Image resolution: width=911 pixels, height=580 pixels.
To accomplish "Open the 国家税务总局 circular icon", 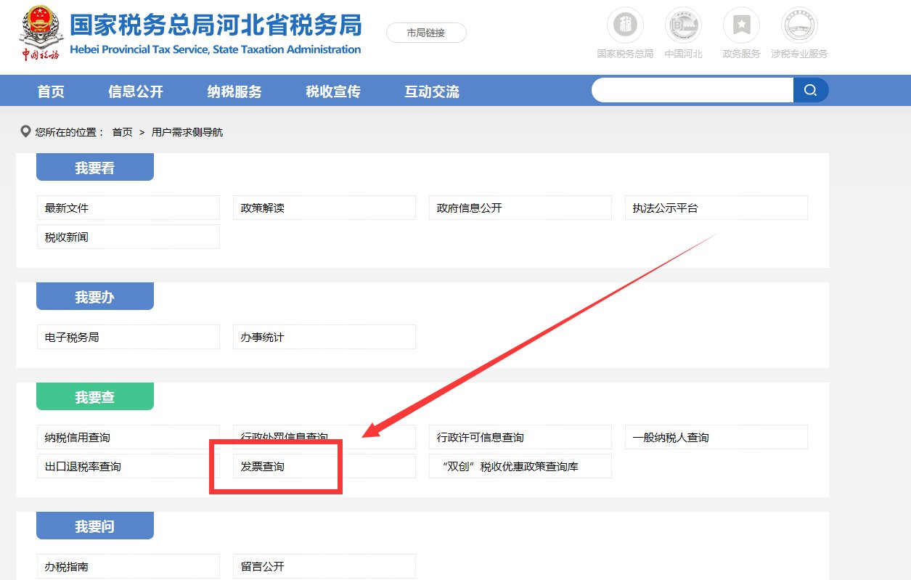I will (625, 26).
